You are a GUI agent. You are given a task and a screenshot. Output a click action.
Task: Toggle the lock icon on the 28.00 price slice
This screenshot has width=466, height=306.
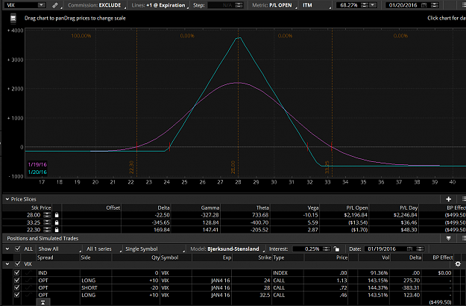coord(57,215)
